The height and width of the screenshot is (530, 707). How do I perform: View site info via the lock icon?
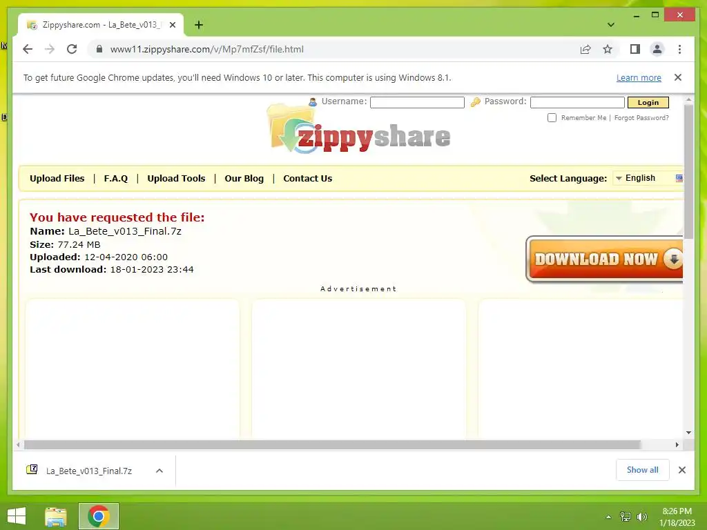tap(99, 49)
